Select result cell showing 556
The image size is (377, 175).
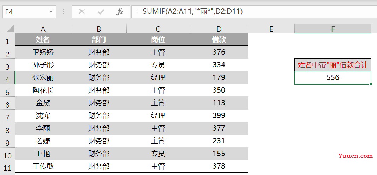pyautogui.click(x=333, y=77)
